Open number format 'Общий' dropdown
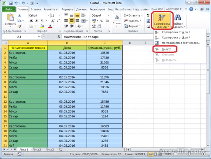This screenshot has width=211, height=159. pyautogui.click(x=108, y=15)
